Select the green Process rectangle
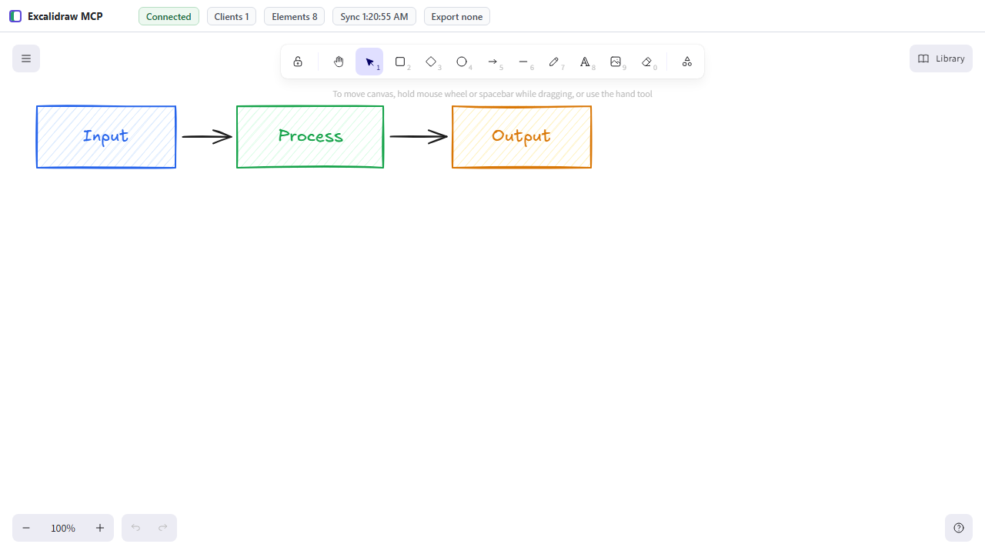The image size is (985, 554). coord(310,137)
